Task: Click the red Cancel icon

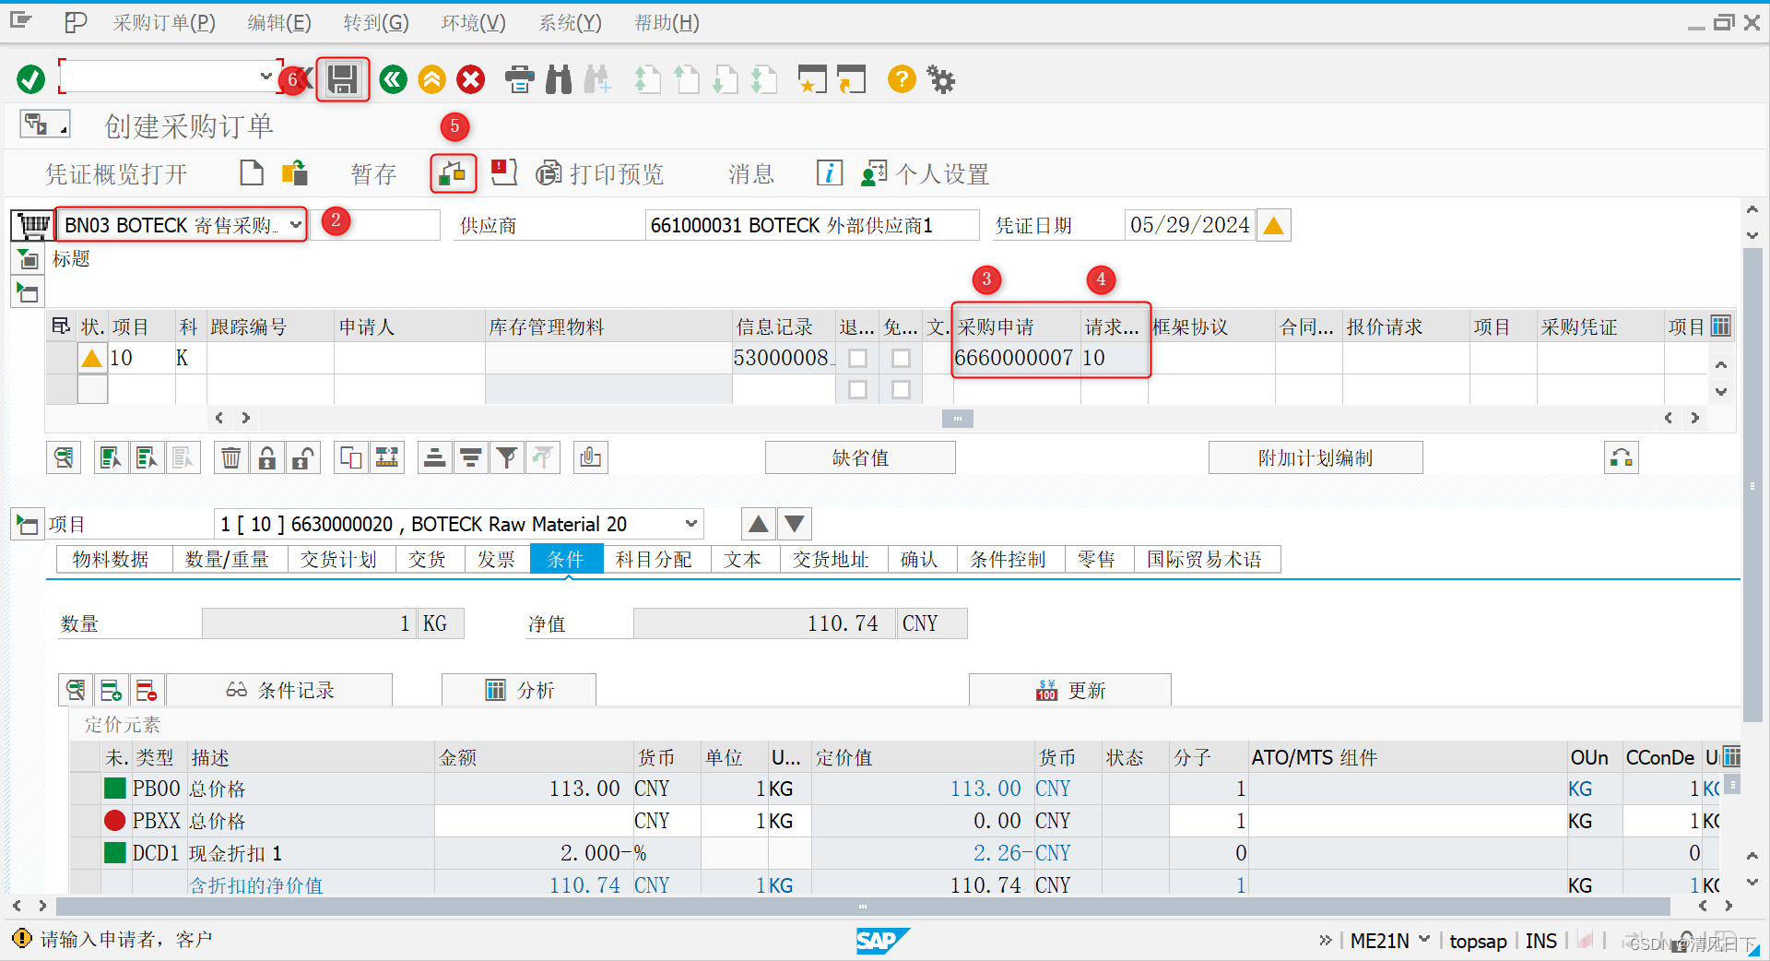Action: coord(471,79)
